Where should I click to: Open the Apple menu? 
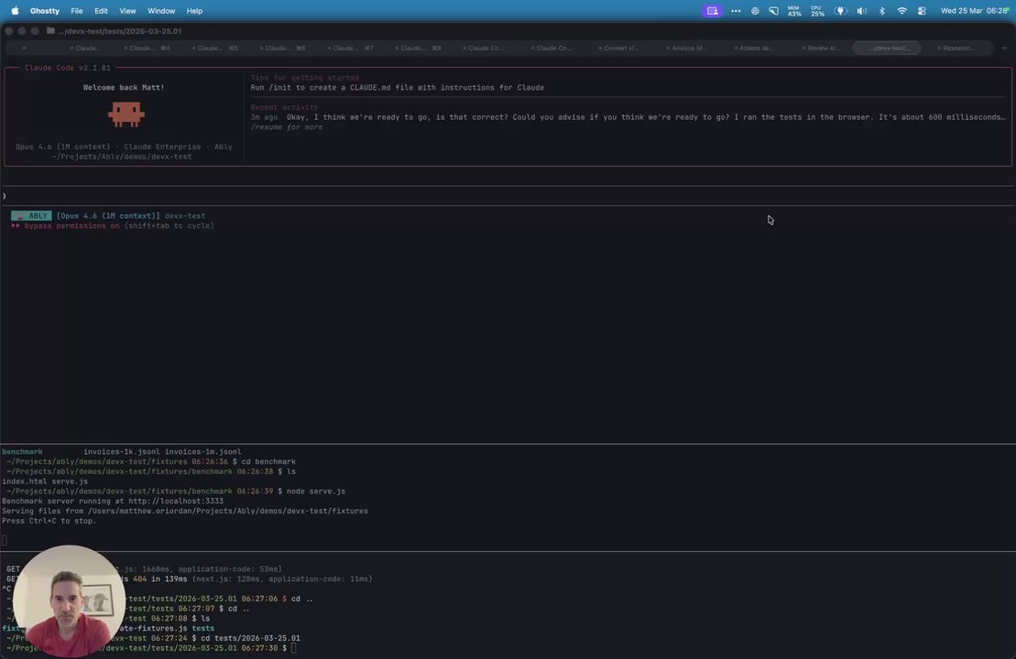tap(15, 11)
